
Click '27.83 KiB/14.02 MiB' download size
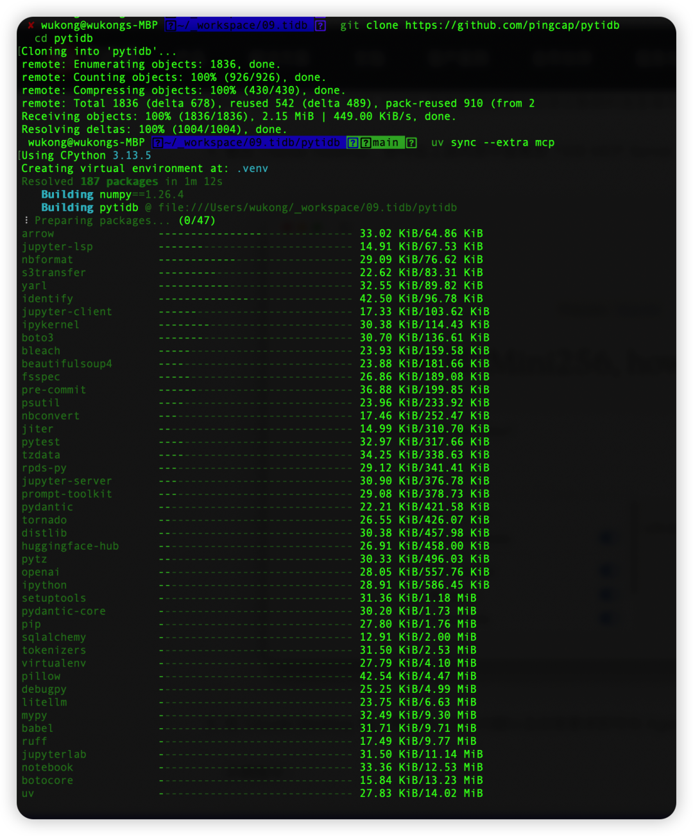tap(421, 793)
